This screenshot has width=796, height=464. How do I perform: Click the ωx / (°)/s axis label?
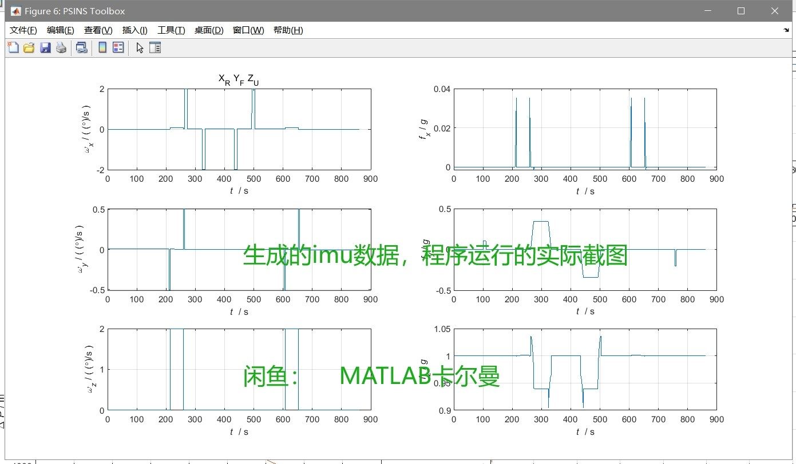[87, 130]
